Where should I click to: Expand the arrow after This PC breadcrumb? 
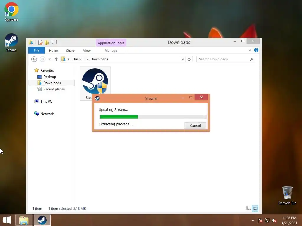point(87,59)
